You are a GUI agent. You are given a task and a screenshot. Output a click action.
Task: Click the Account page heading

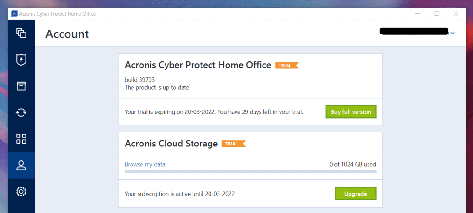click(67, 34)
